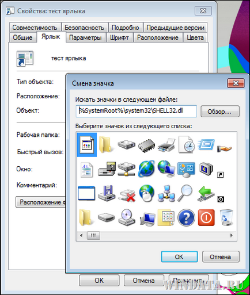Switch to the Цвета tab

tap(195, 37)
